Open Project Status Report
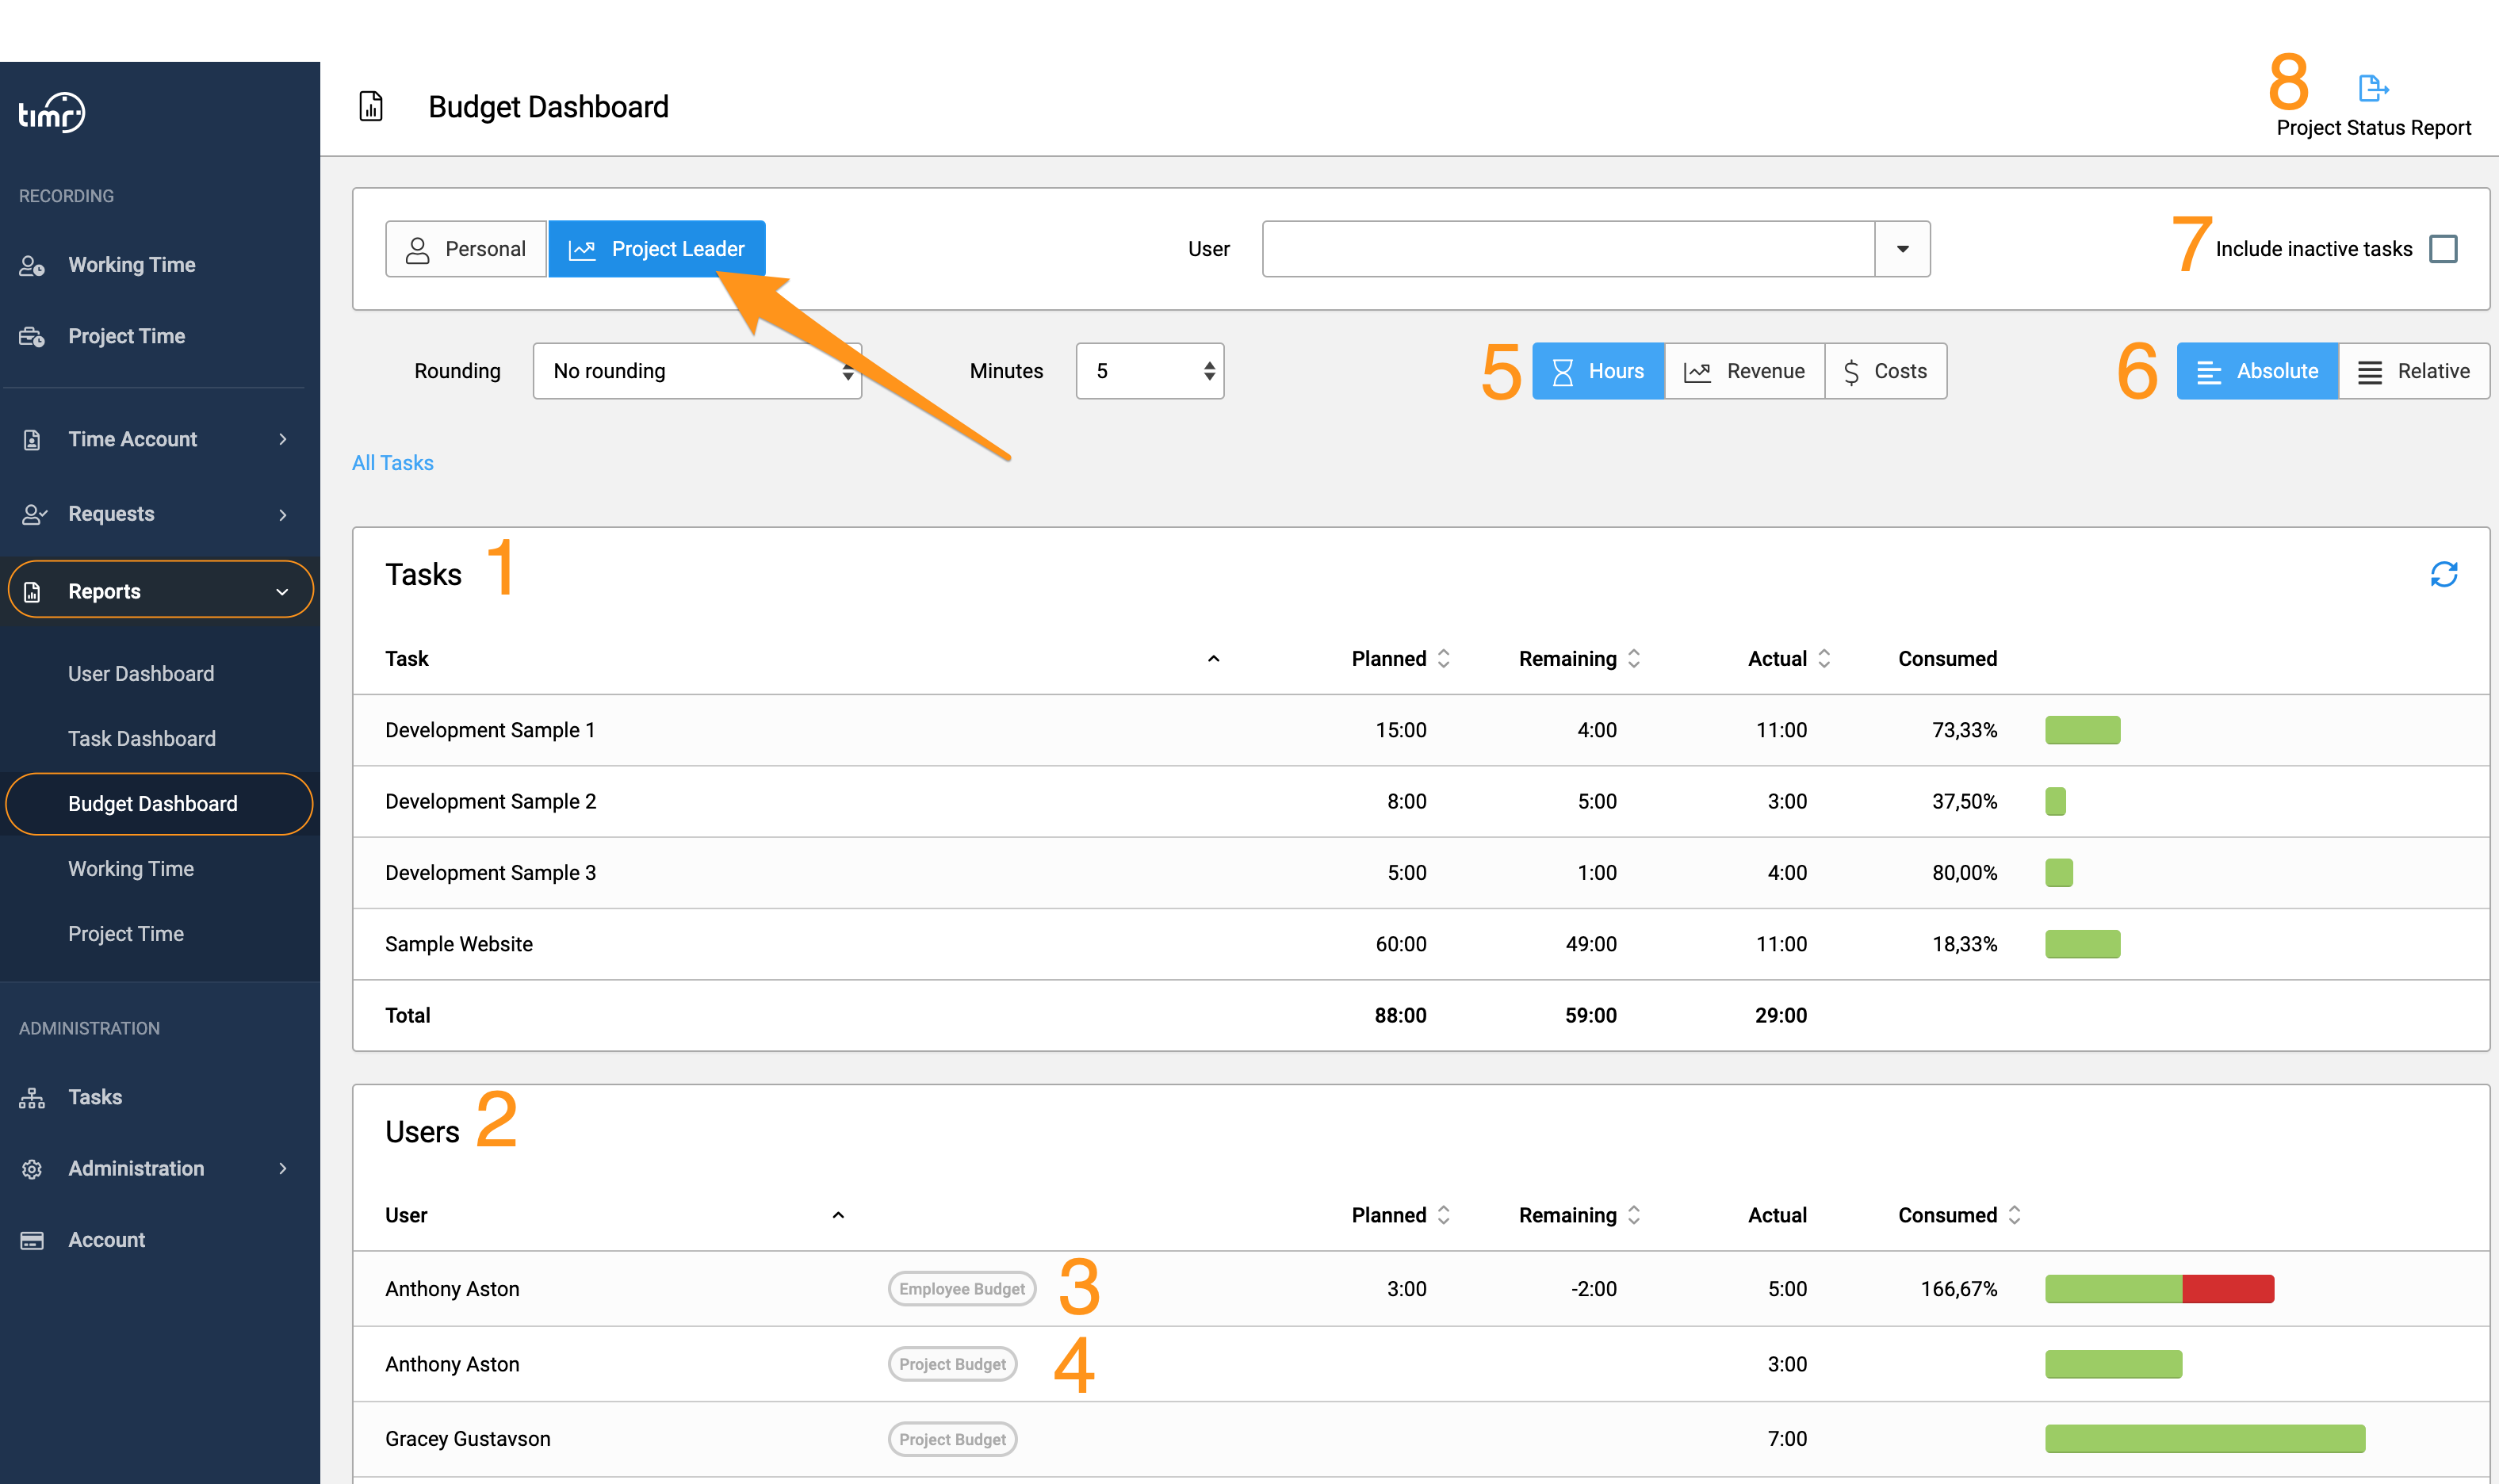2499x1484 pixels. click(x=2373, y=128)
